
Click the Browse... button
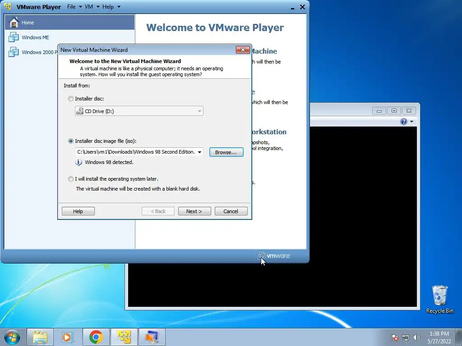pyautogui.click(x=226, y=152)
